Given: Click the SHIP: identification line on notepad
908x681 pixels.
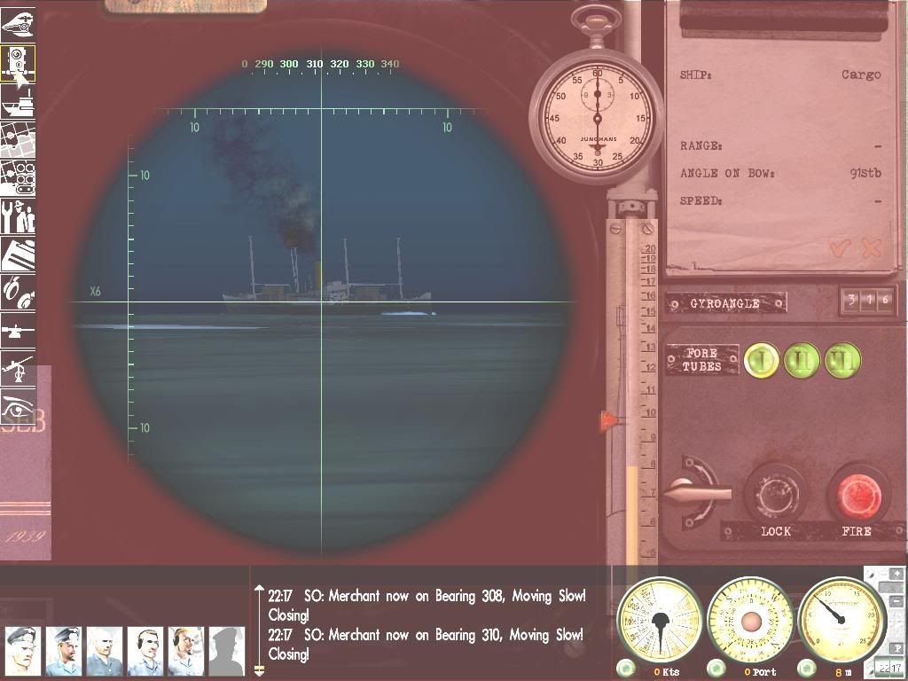Looking at the screenshot, I should tap(780, 74).
